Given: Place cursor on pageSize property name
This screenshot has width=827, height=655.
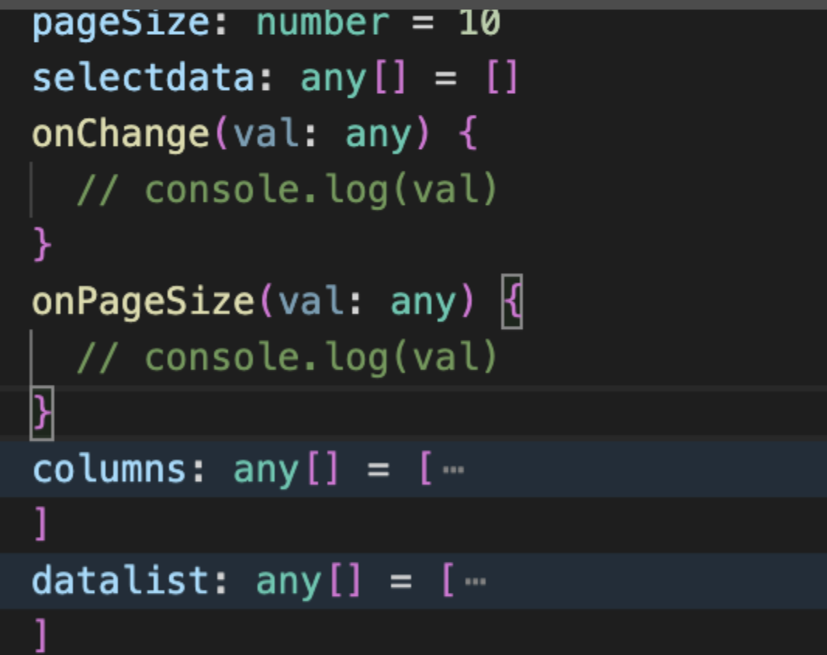Looking at the screenshot, I should [121, 23].
